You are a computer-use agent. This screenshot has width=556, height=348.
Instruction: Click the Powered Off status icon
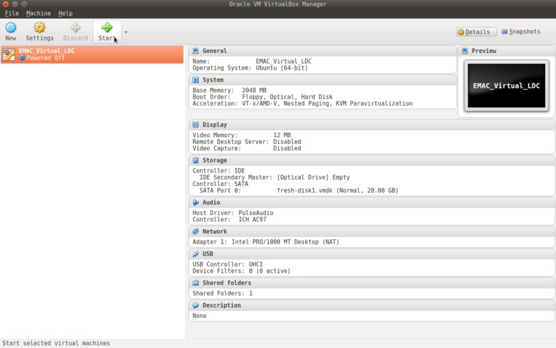[x=22, y=58]
